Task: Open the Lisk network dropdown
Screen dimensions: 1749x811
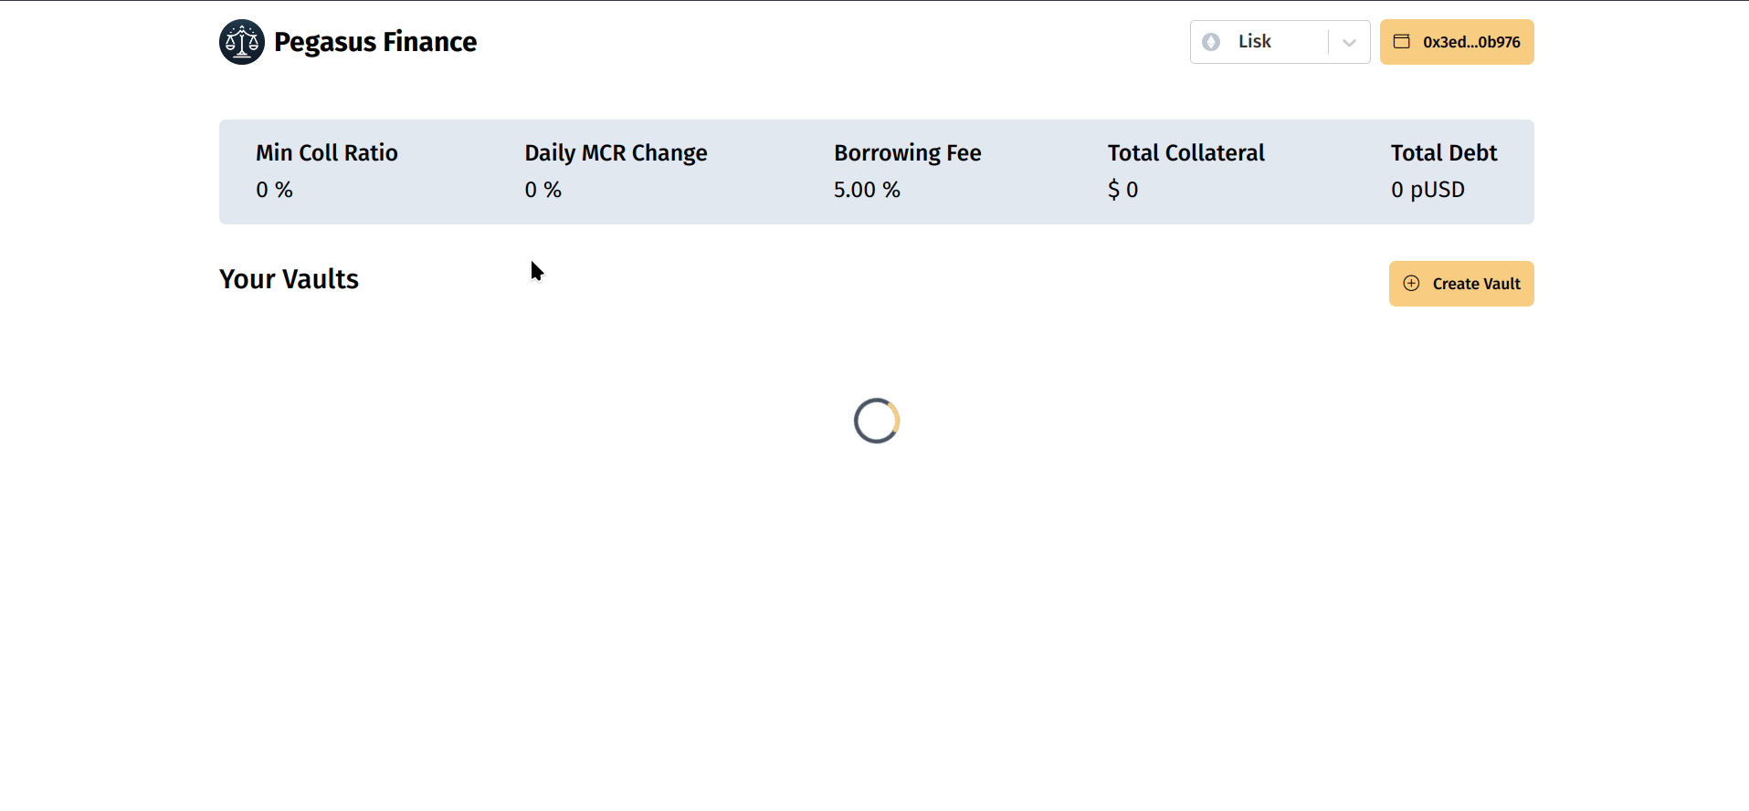Action: click(x=1280, y=42)
